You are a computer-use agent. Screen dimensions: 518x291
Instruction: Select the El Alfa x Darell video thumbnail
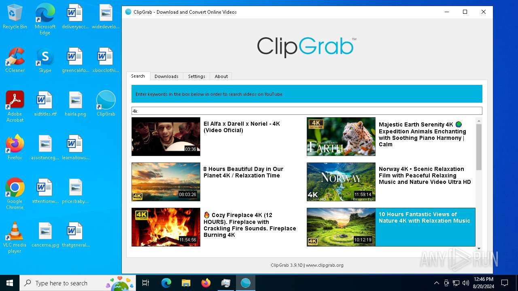(x=166, y=137)
